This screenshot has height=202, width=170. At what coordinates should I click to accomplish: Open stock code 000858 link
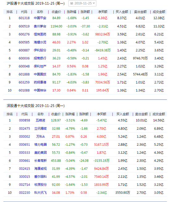[24, 120]
